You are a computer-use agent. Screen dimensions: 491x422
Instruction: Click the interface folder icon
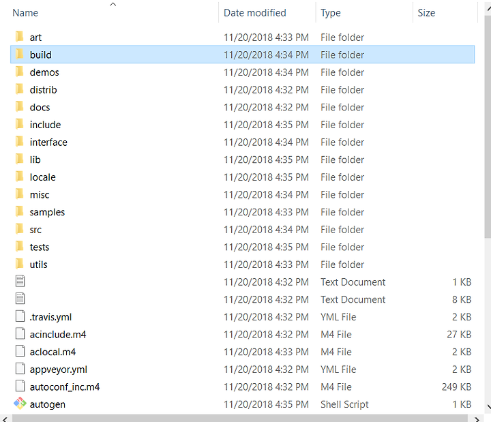click(x=19, y=142)
